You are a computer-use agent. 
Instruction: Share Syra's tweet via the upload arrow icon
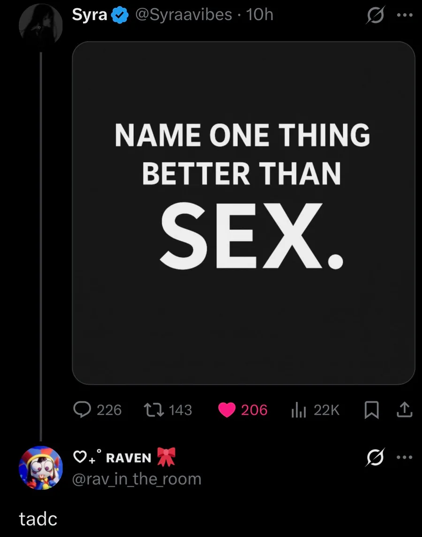tap(405, 410)
